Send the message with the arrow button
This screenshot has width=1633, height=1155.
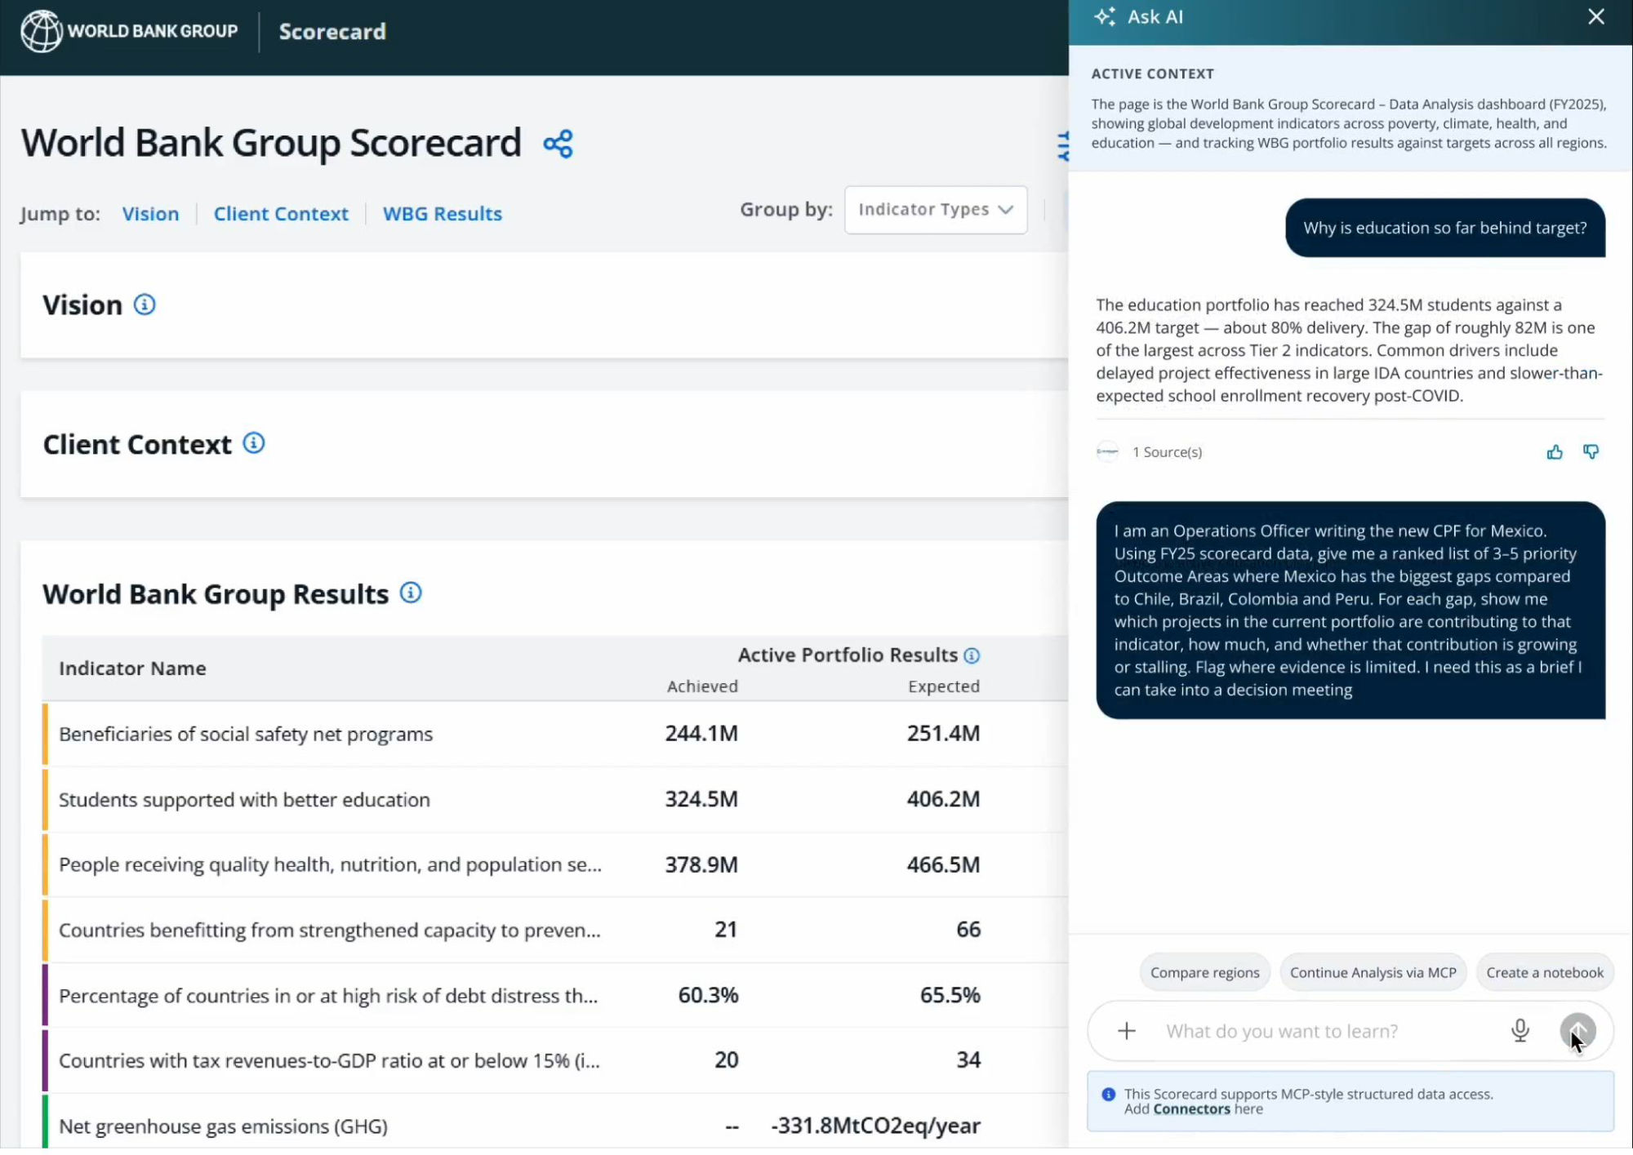[x=1577, y=1031]
